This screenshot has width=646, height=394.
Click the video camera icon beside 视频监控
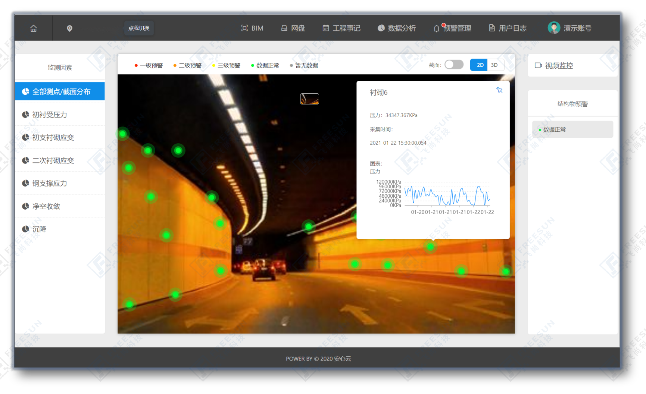(538, 66)
